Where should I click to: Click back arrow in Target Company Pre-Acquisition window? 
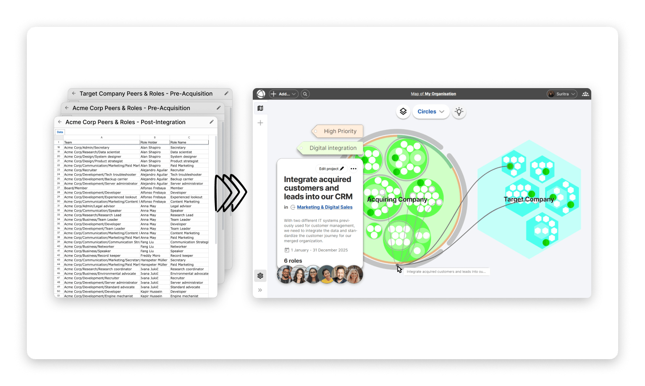click(74, 94)
